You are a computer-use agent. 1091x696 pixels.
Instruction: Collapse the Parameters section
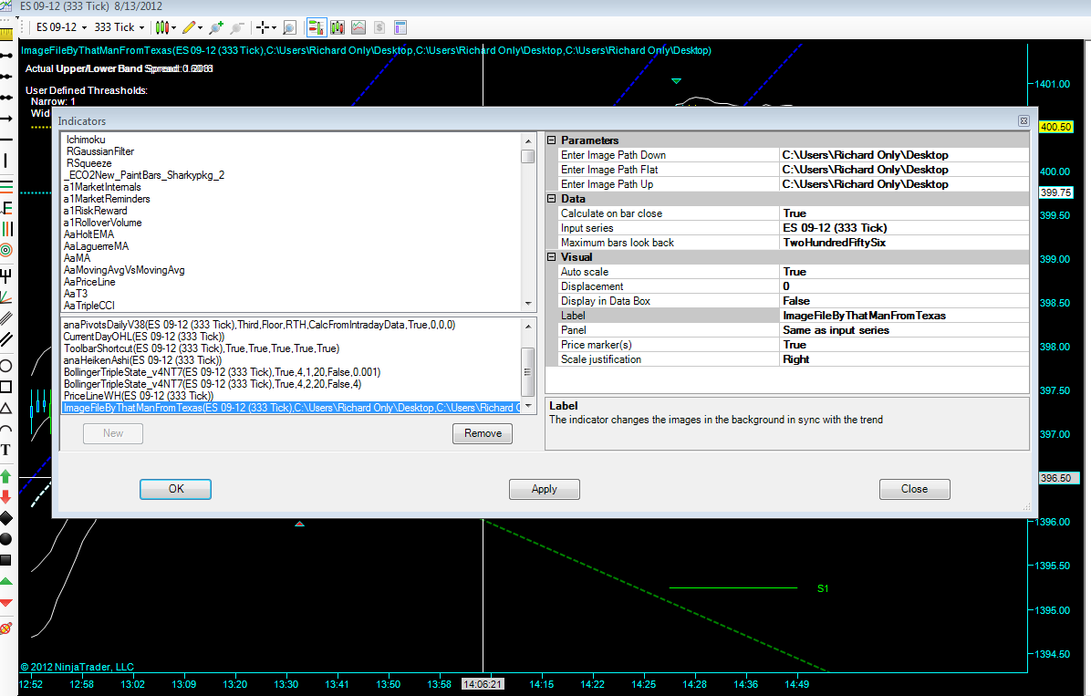coord(552,140)
